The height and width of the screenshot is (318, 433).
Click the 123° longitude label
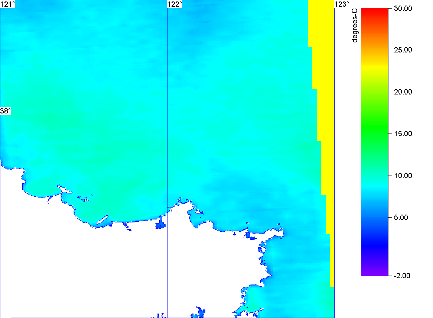click(342, 4)
